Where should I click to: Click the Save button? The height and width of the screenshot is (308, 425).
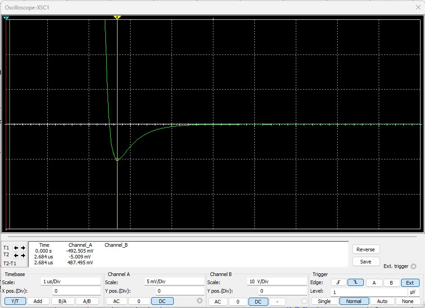coord(366,262)
